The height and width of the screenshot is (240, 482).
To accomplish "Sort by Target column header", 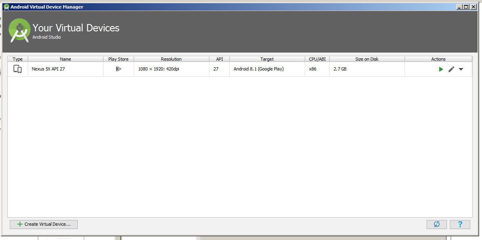I will click(267, 59).
